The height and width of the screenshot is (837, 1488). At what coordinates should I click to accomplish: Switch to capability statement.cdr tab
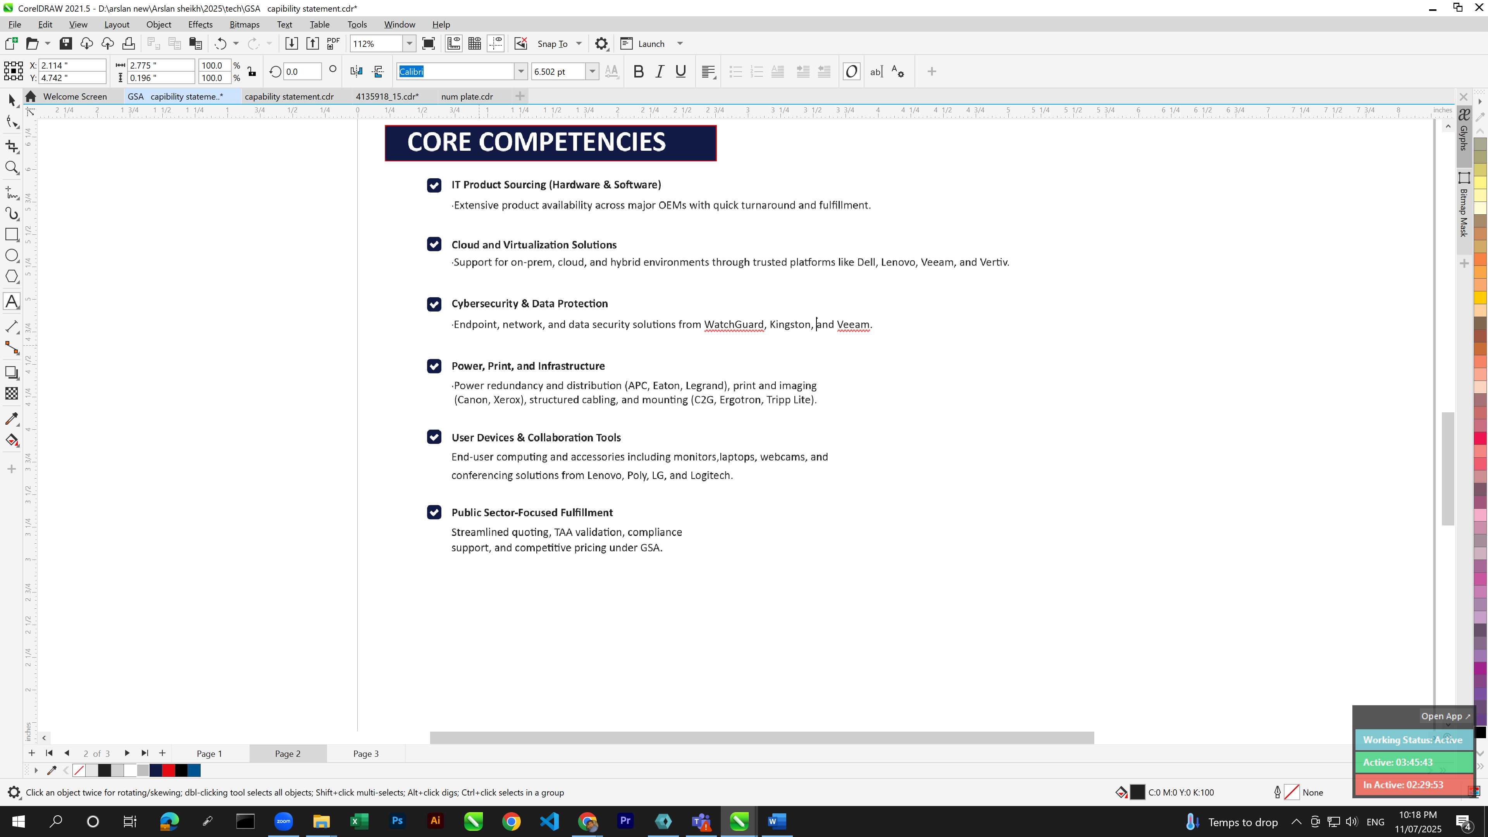click(289, 96)
